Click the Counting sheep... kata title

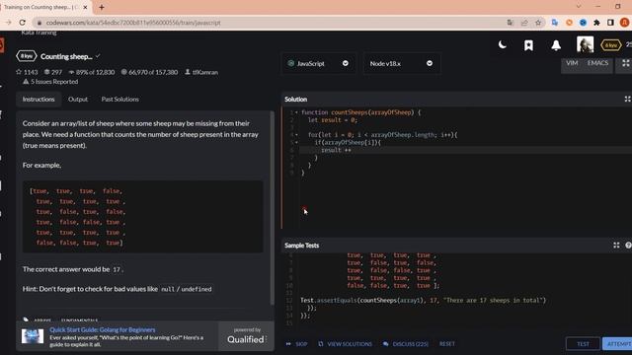coord(66,56)
